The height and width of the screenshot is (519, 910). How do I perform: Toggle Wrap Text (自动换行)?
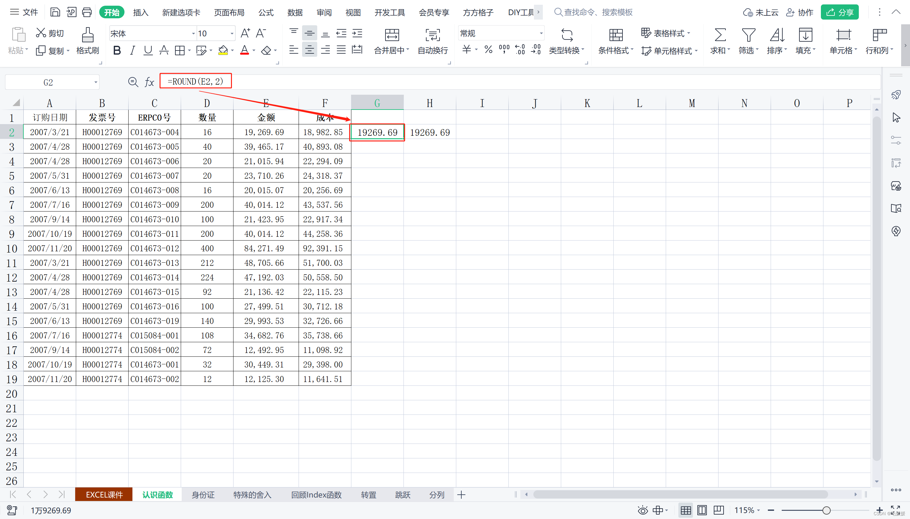pos(433,41)
